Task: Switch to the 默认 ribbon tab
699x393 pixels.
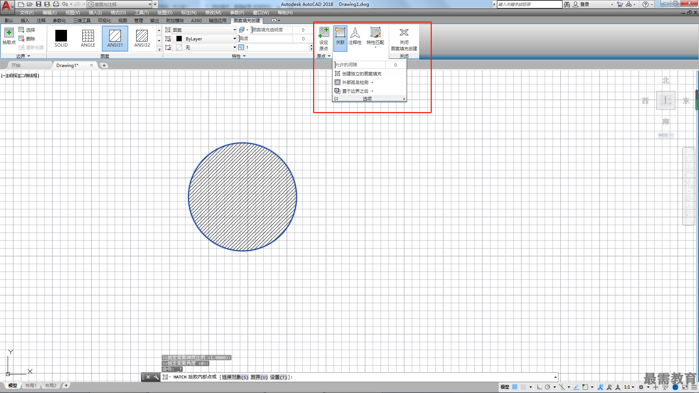Action: tap(9, 21)
